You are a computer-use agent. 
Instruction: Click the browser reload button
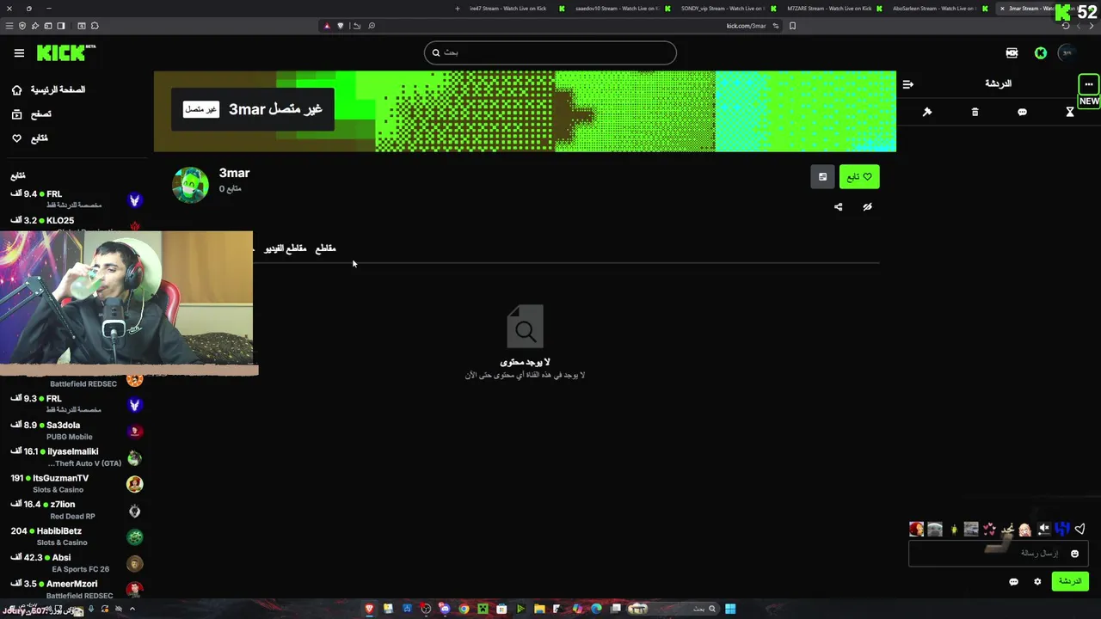1066,26
